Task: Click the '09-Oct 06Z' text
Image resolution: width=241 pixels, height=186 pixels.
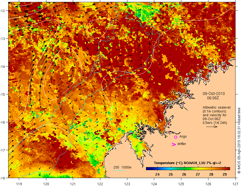Action: (x=212, y=119)
